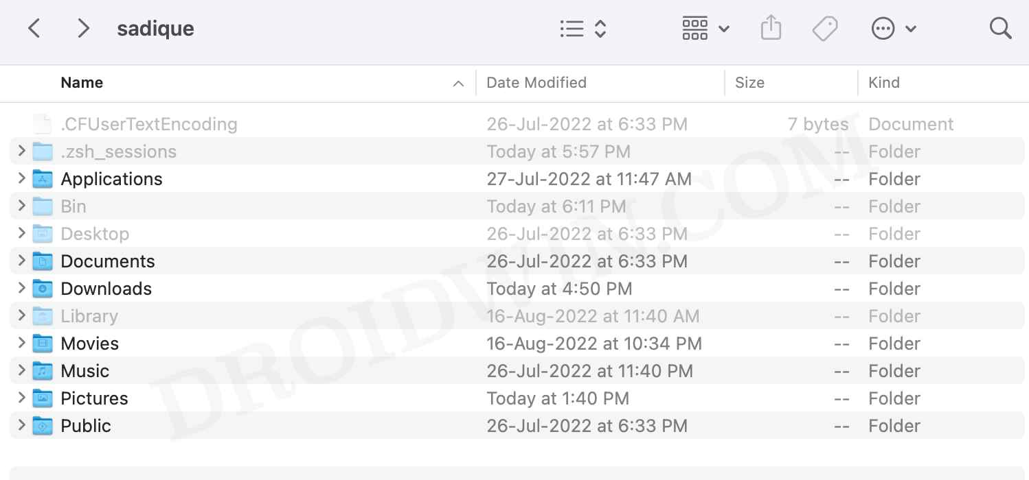Screen dimensions: 1029x480
Task: Click the Applications folder icon
Action: point(43,179)
